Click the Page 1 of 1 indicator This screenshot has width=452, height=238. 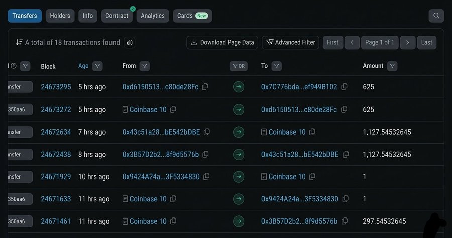click(x=380, y=42)
